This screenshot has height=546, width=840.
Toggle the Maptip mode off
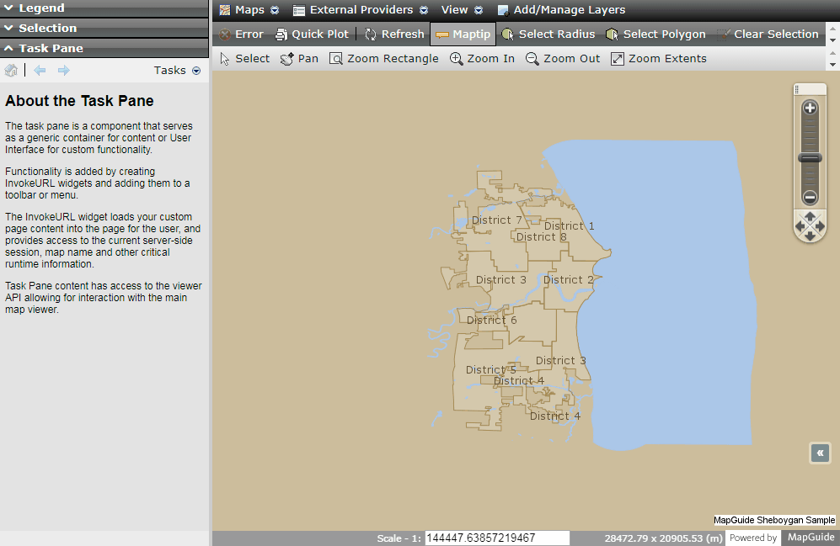pos(462,34)
